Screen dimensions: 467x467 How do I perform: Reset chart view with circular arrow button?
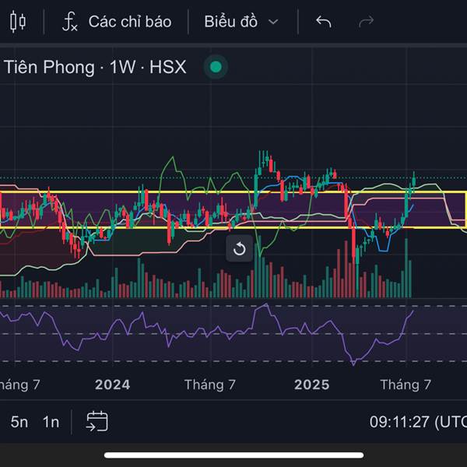239,249
